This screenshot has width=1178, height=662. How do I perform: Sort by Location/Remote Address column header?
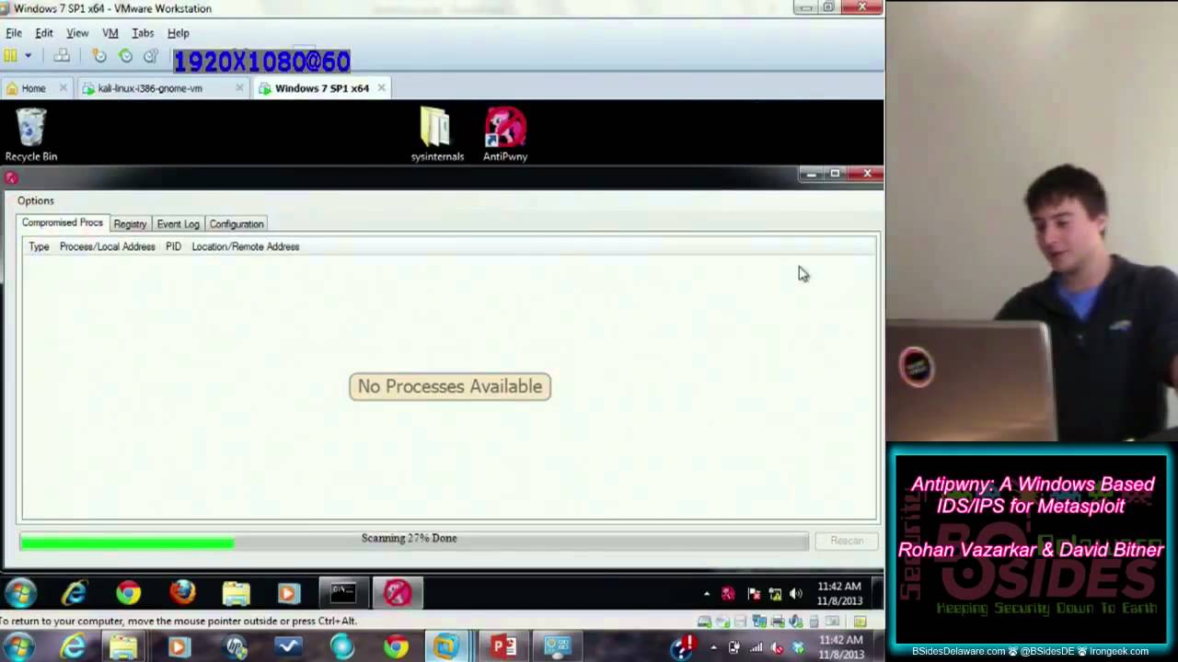point(246,246)
